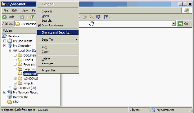Click the 0 bytes status bar text
The image size is (194, 113).
pyautogui.click(x=134, y=110)
